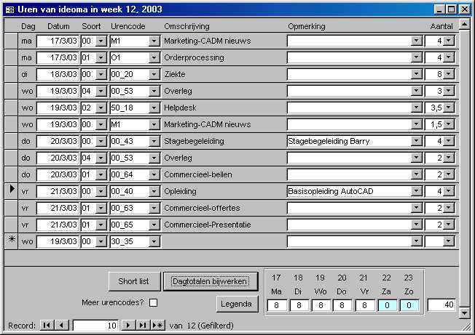Click the Datum field in the new record row
The width and height of the screenshot is (475, 335).
tap(58, 241)
